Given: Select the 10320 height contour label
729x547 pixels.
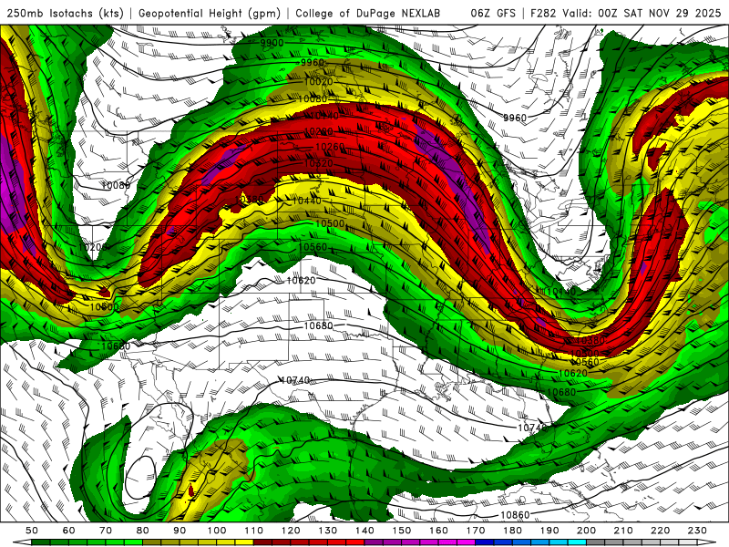Looking at the screenshot, I should (318, 163).
